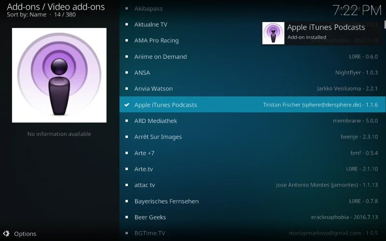Open the attac tv add-on
Viewport: 386px width, 241px height.
pyautogui.click(x=252, y=185)
